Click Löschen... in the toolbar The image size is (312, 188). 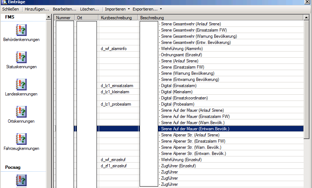pos(90,9)
